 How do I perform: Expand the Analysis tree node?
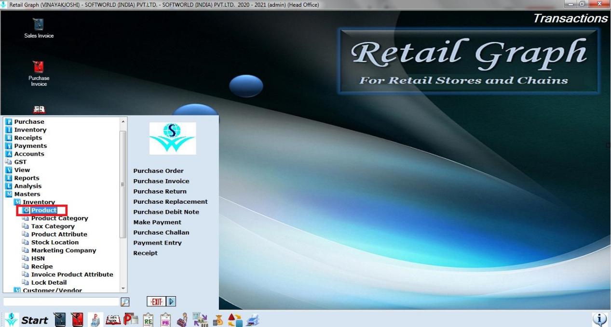tap(27, 186)
